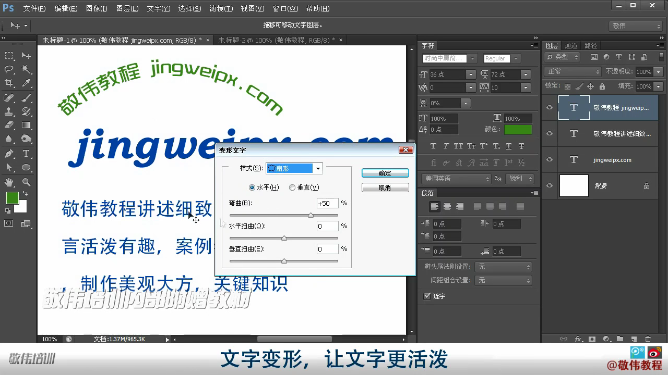Open the 图层(L) menu
668x375 pixels.
click(x=127, y=9)
